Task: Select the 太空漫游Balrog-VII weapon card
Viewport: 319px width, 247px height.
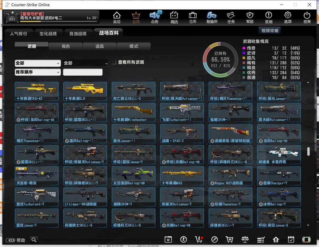Action: click(133, 176)
